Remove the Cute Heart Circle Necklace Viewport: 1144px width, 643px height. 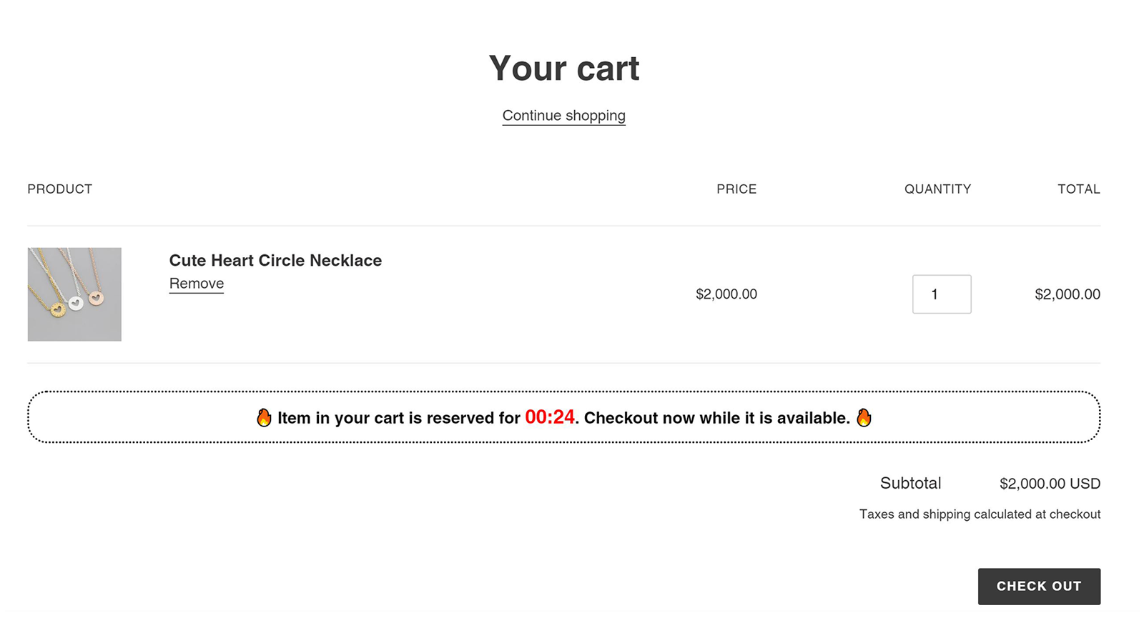[197, 284]
